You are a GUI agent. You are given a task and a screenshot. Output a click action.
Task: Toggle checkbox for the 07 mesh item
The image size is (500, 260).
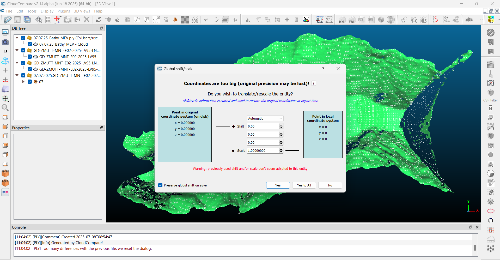pos(30,82)
